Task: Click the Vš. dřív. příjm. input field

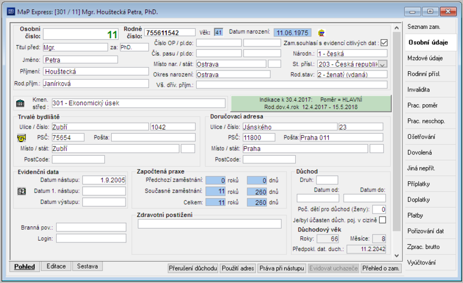Action: (292, 85)
